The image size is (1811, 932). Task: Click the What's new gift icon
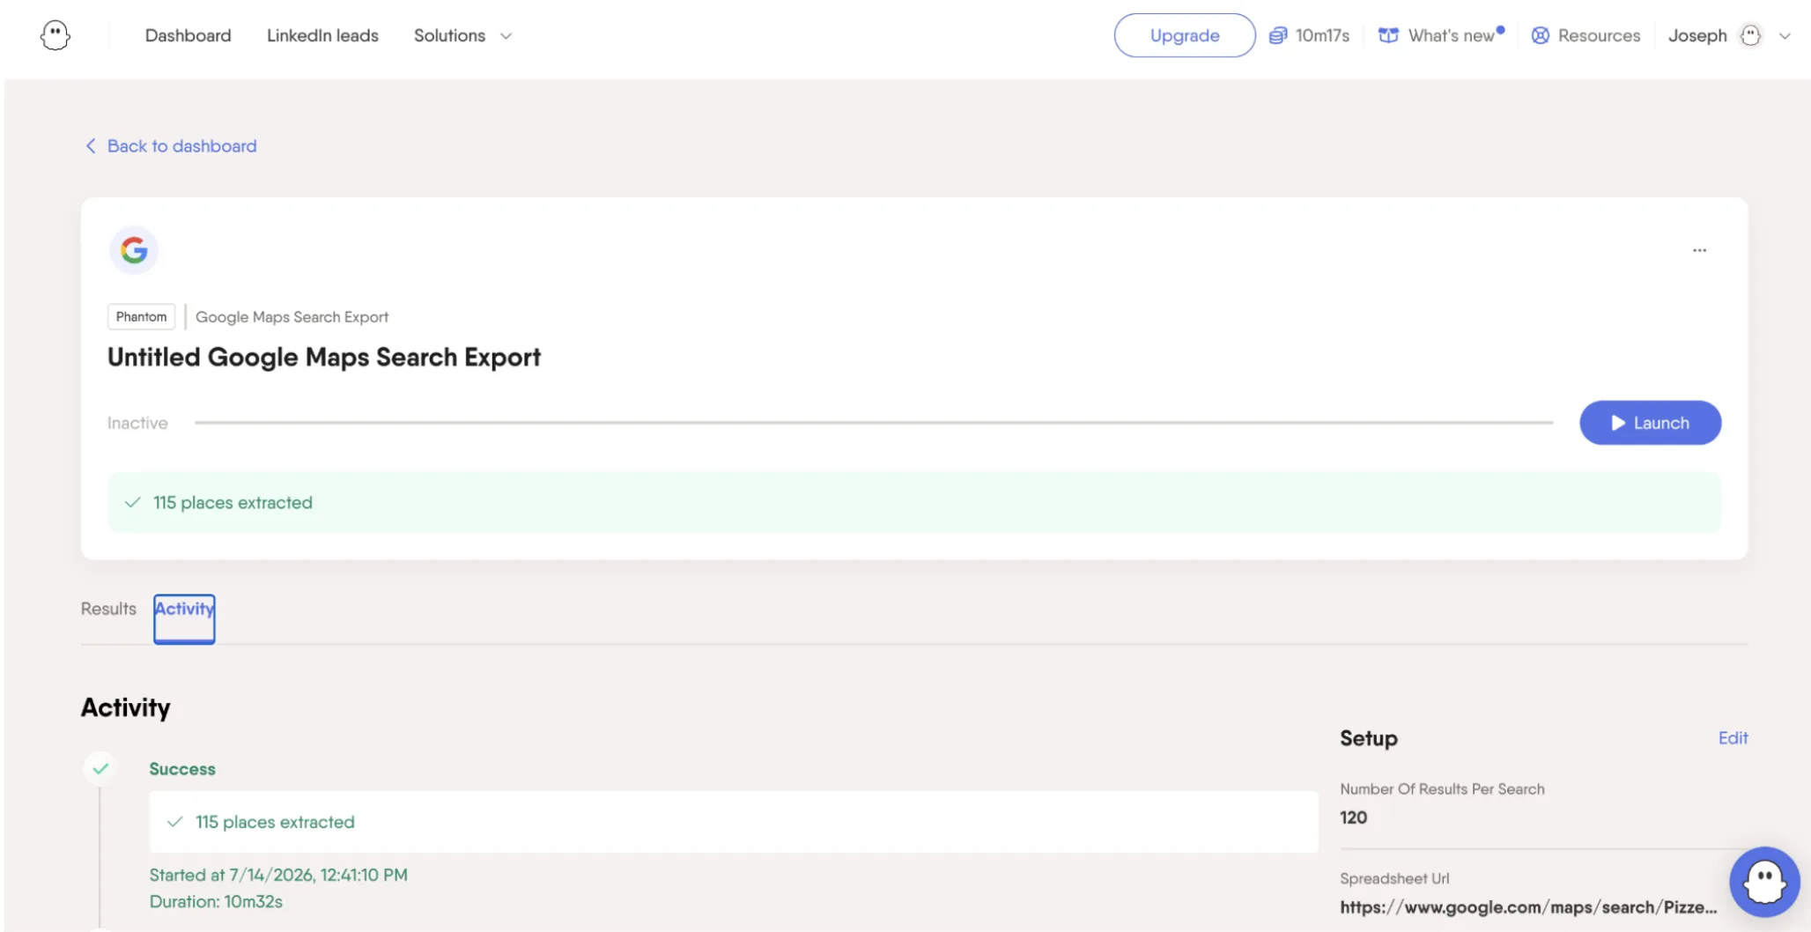coord(1388,35)
